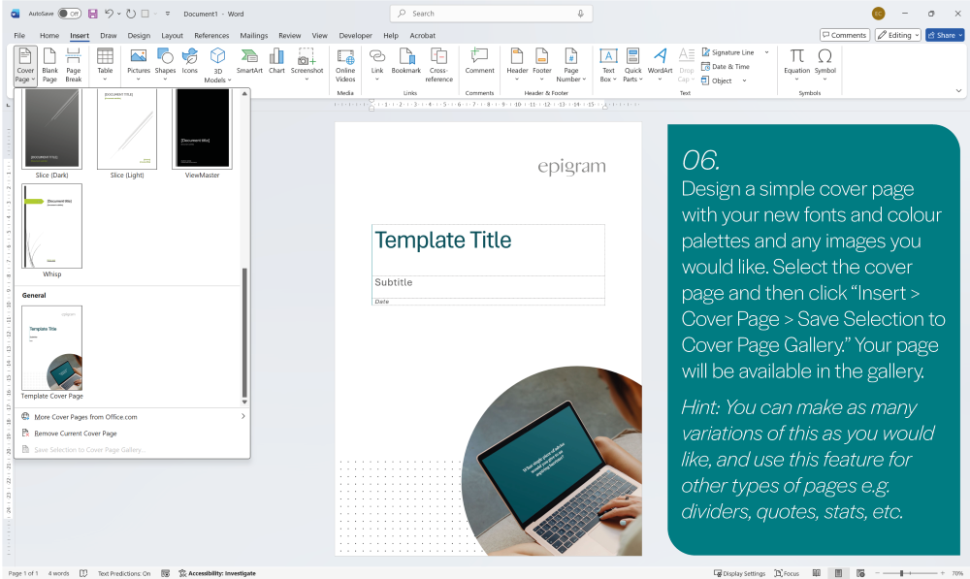Open 3D Models dropdown
The height and width of the screenshot is (579, 970).
pyautogui.click(x=217, y=65)
